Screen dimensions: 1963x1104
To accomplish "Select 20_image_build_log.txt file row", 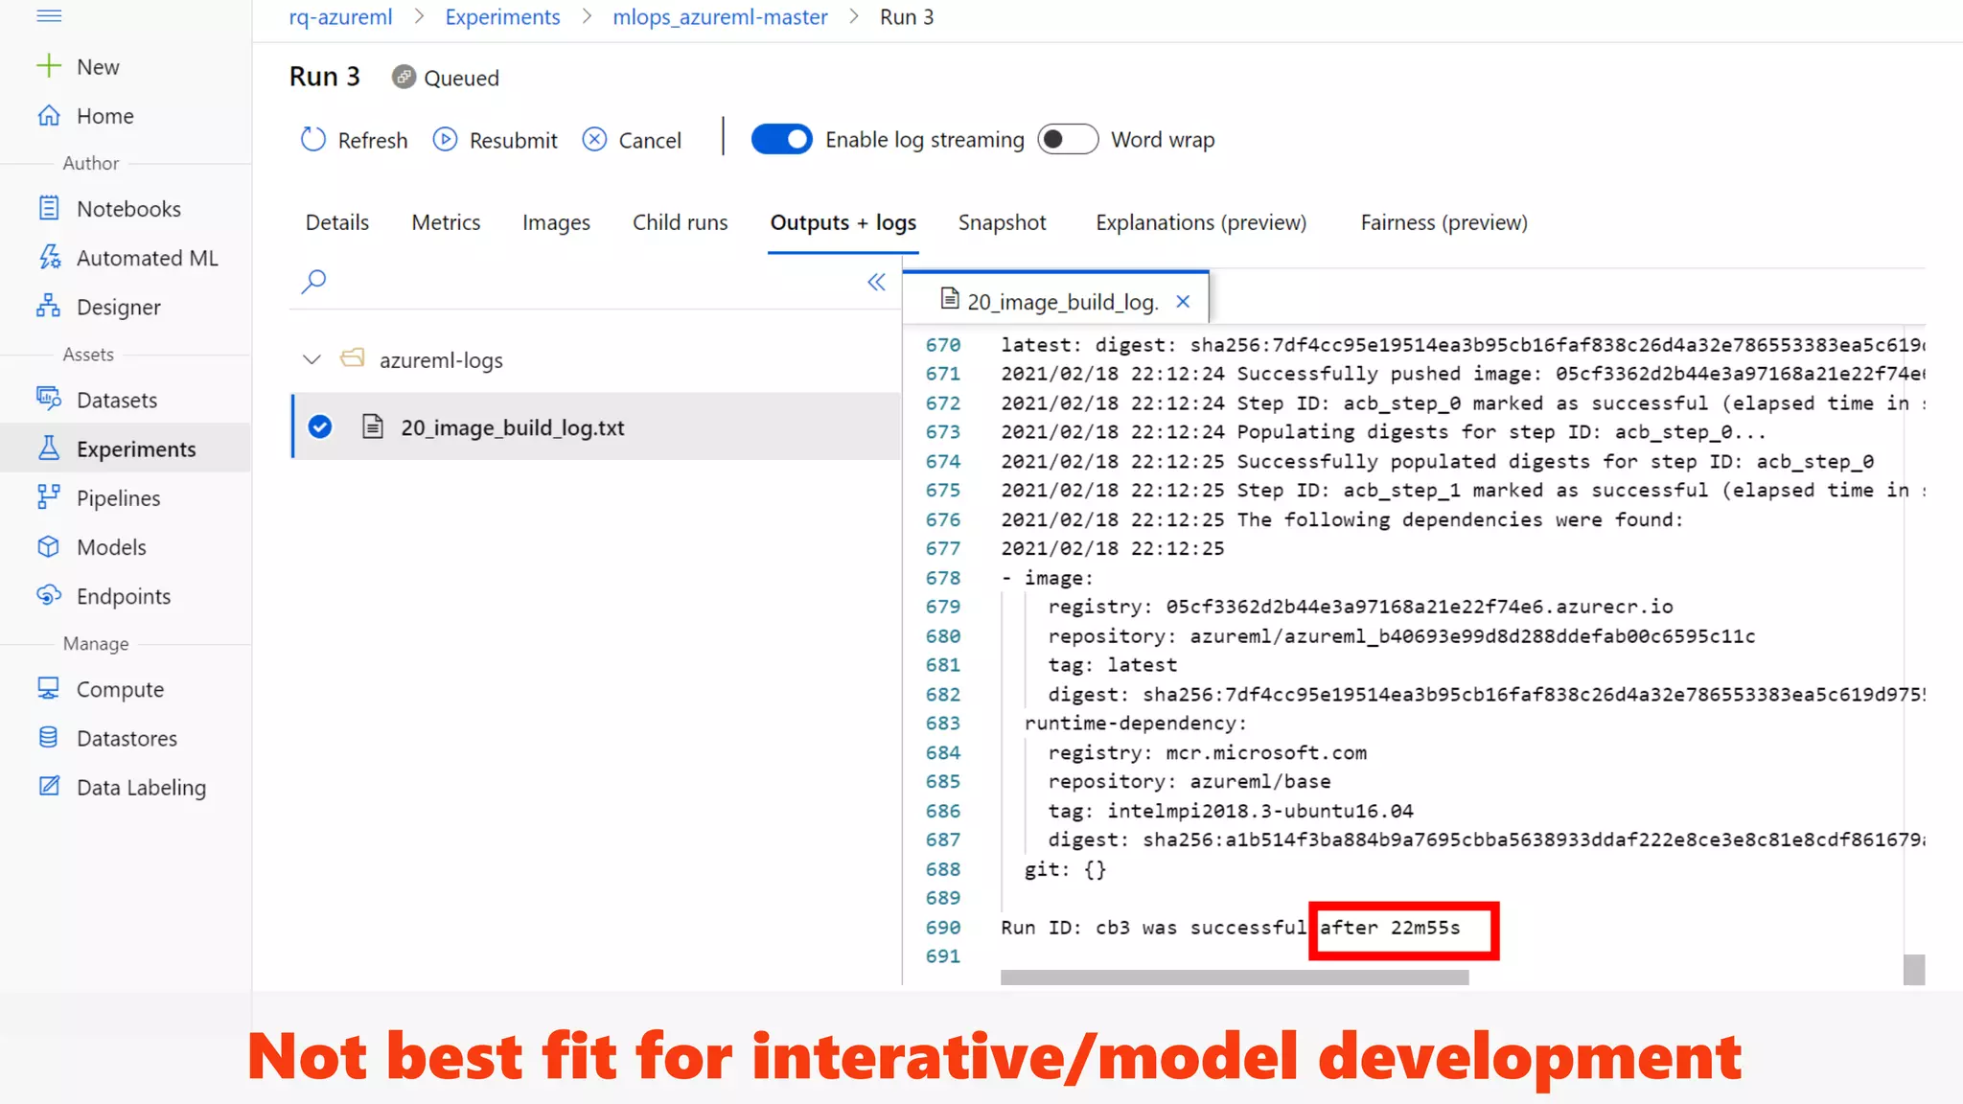I will [596, 427].
